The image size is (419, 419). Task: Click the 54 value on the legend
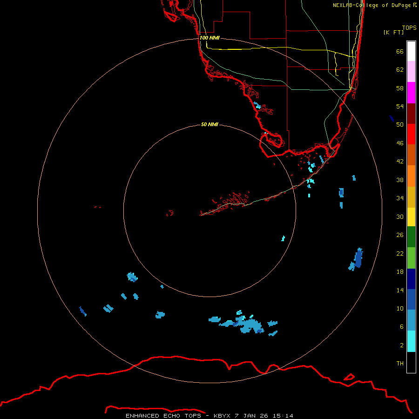click(x=400, y=106)
